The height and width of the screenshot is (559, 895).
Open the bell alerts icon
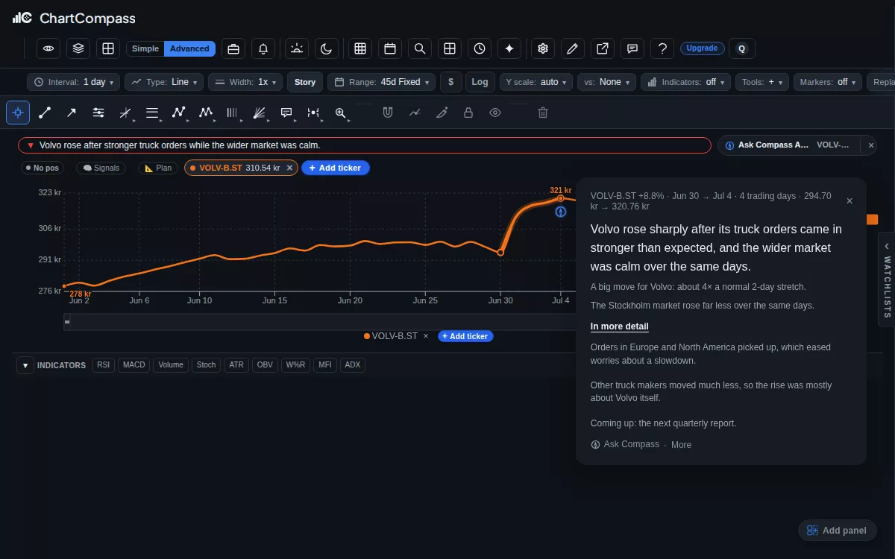pyautogui.click(x=263, y=48)
